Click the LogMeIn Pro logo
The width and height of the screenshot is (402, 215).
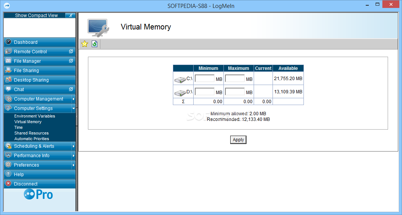tap(39, 195)
